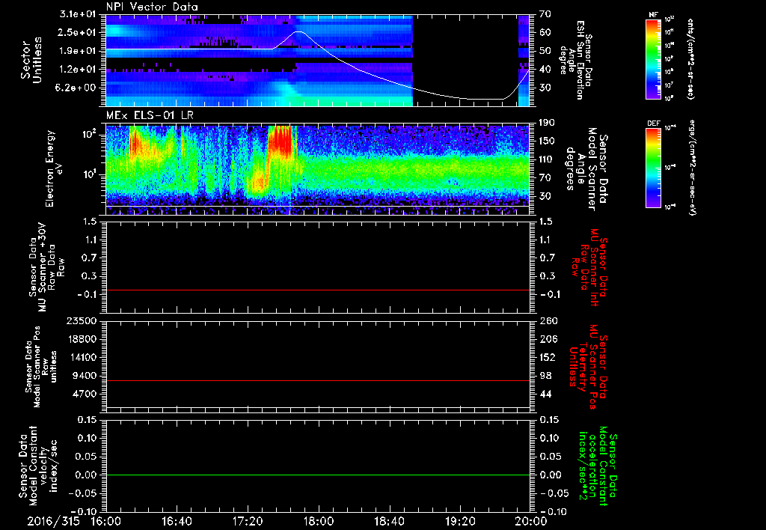Click the red "MU Scanner Pos Telemetry" label
Image resolution: width=766 pixels, height=530 pixels.
[589, 367]
